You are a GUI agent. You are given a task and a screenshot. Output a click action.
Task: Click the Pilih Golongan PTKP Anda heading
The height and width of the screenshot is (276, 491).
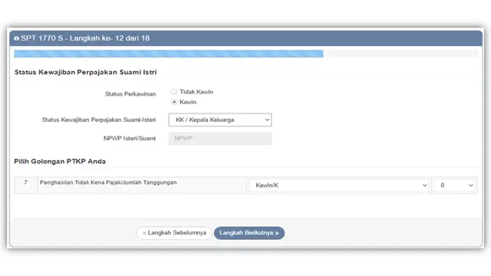[60, 162]
